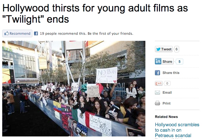The height and width of the screenshot is (139, 202).
Task: Click the article headline about Twilight
Action: (x=95, y=14)
